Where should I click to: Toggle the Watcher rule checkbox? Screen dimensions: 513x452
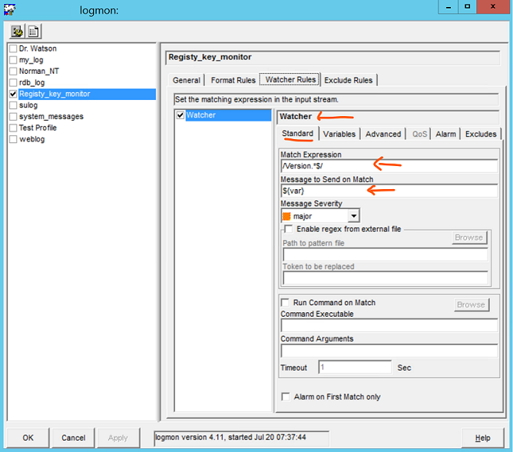click(180, 115)
